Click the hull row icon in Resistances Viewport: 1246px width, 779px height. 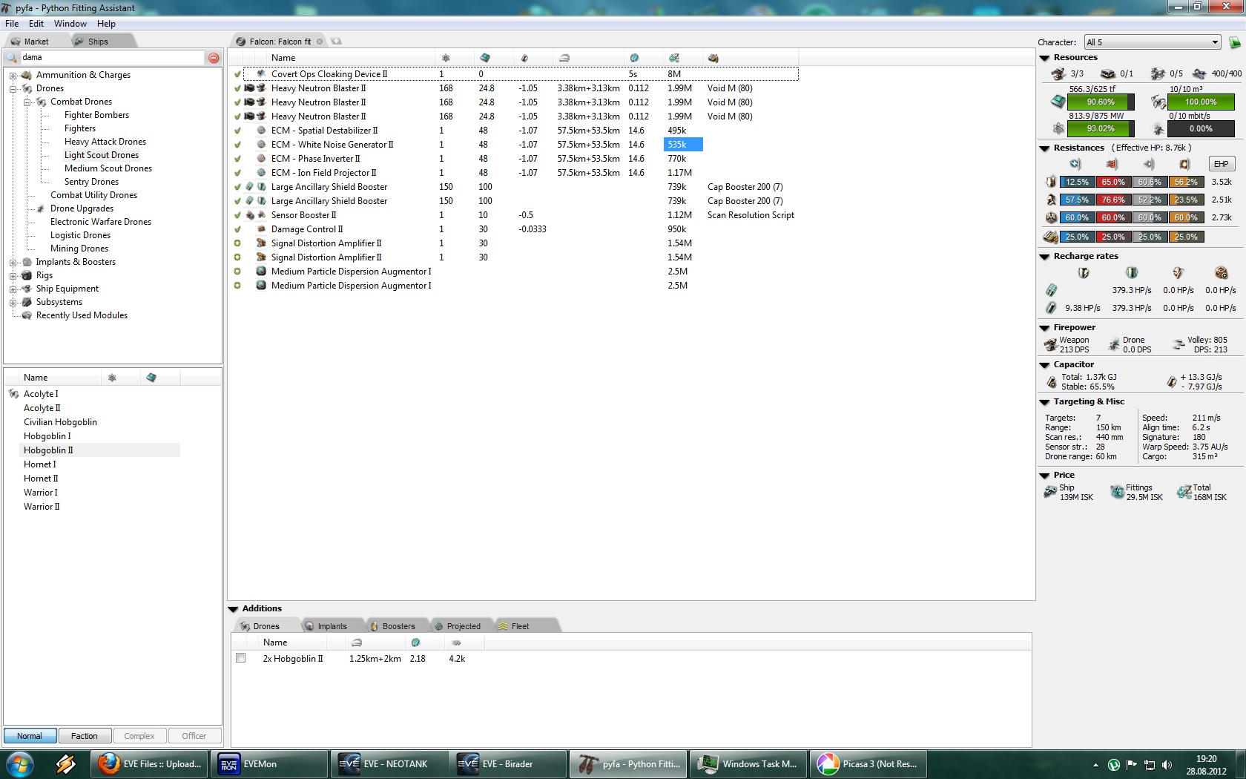(x=1051, y=217)
